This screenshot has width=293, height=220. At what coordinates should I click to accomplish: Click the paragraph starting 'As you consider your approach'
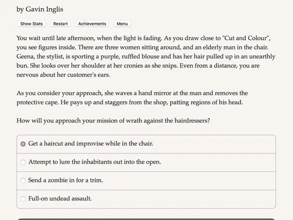[x=132, y=98]
